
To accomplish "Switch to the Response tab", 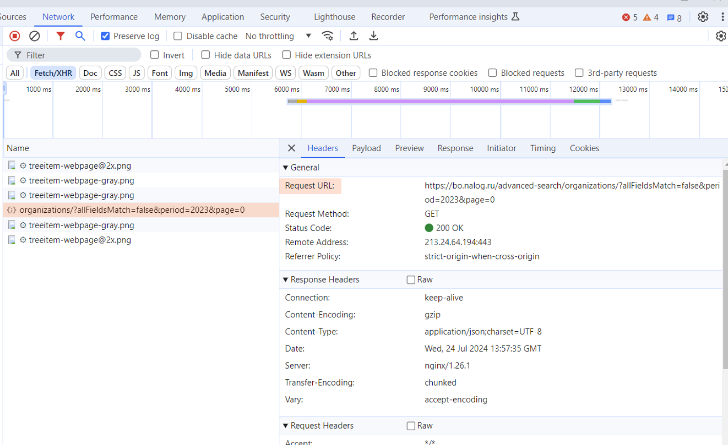I will [x=455, y=148].
